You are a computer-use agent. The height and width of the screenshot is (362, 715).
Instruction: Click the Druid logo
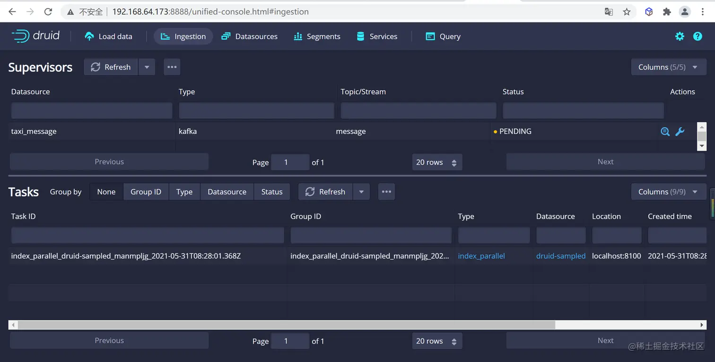tap(35, 36)
